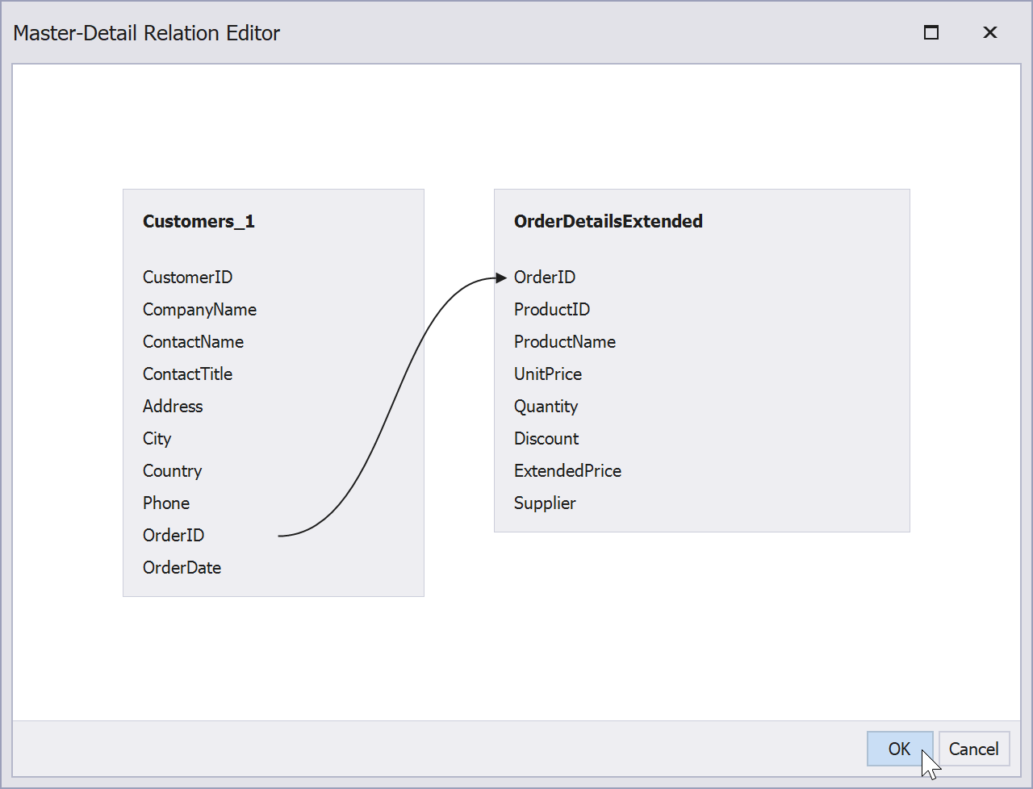Select the ExtendedPrice field in OrderDetailsExtended
Screen dimensions: 1033x789
[567, 470]
